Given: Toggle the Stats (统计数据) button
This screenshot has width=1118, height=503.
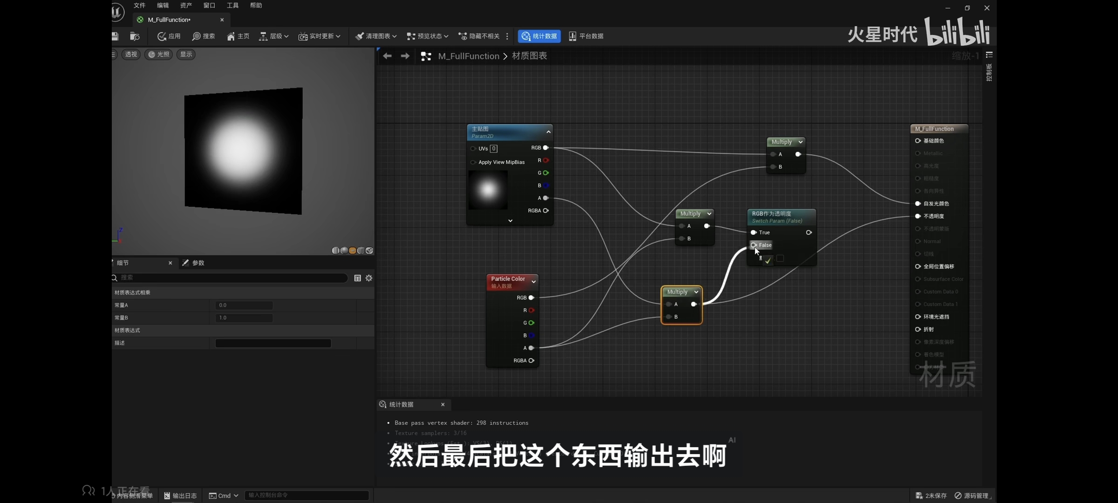Looking at the screenshot, I should (x=539, y=36).
